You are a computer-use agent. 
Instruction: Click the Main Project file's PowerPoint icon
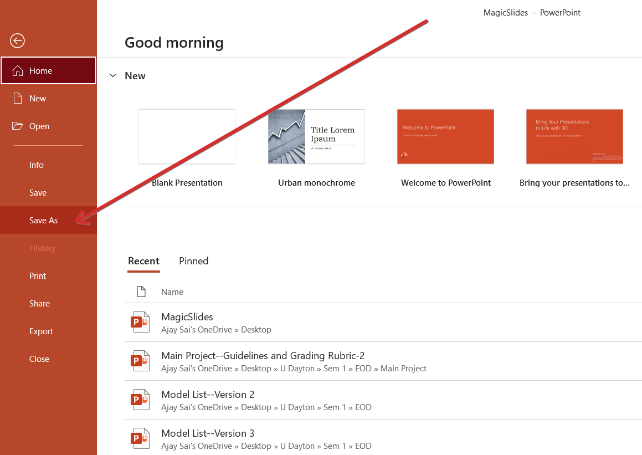click(140, 361)
